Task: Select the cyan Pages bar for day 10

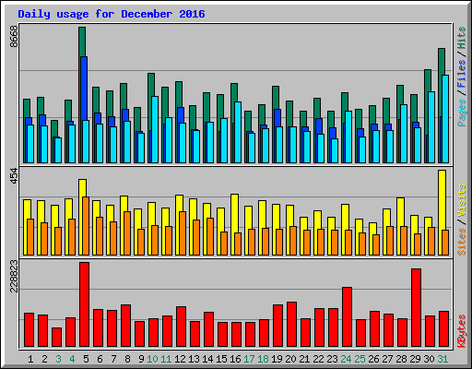Action: pos(155,129)
